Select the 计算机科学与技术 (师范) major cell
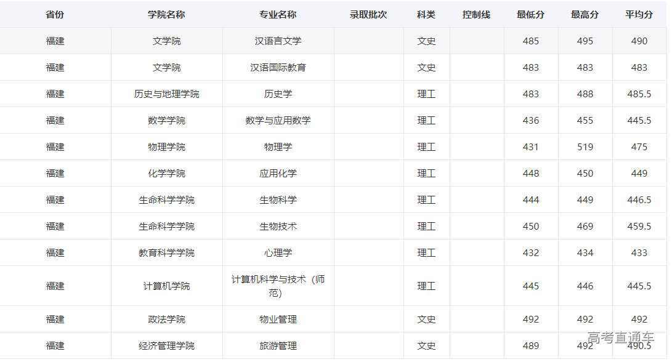The height and width of the screenshot is (362, 672). pos(278,286)
